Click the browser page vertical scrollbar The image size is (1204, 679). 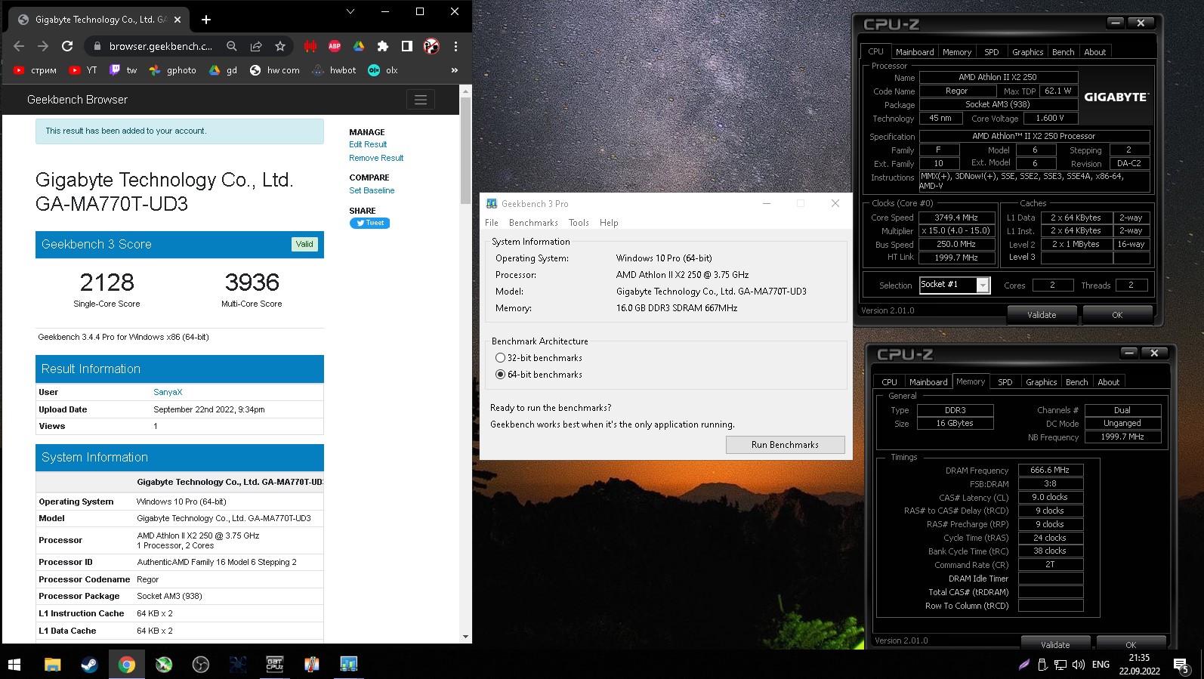465,150
